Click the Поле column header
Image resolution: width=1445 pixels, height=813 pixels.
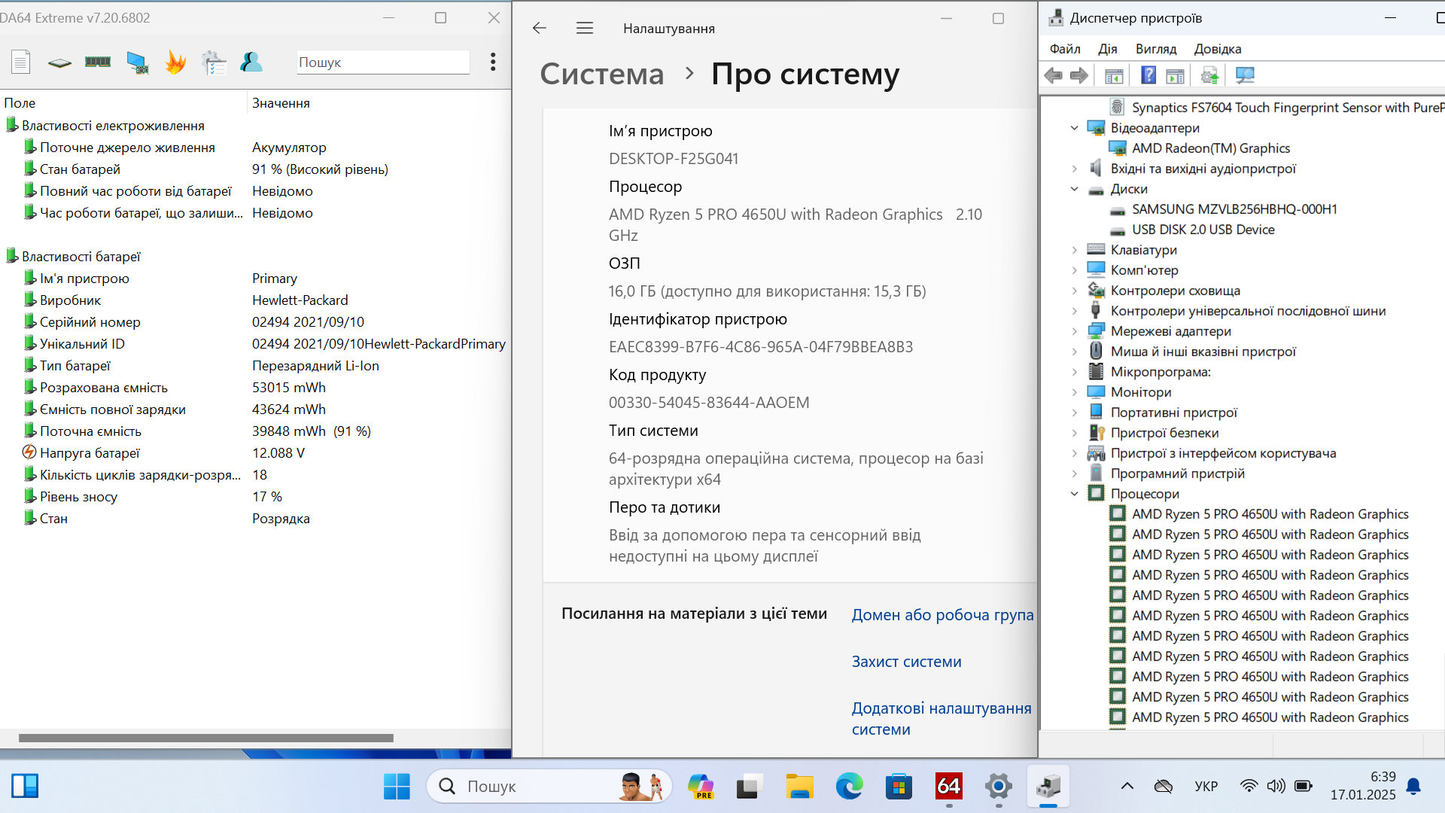tap(123, 103)
